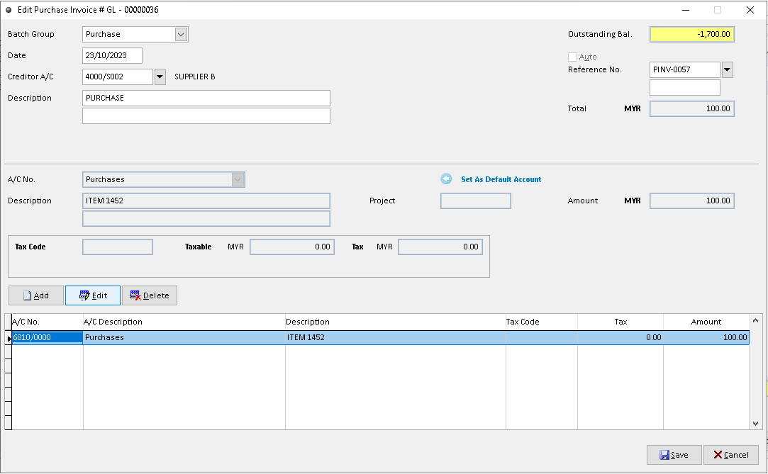Click the Set As Default Account link
Image resolution: width=768 pixels, height=474 pixels.
tap(500, 179)
